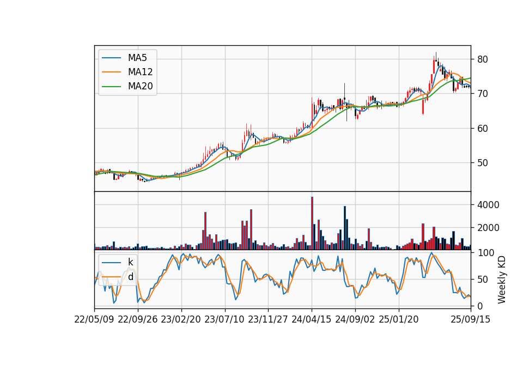Screen dimensions: 523x376
Task: Click the volume axis value 4000
Action: pyautogui.click(x=488, y=205)
